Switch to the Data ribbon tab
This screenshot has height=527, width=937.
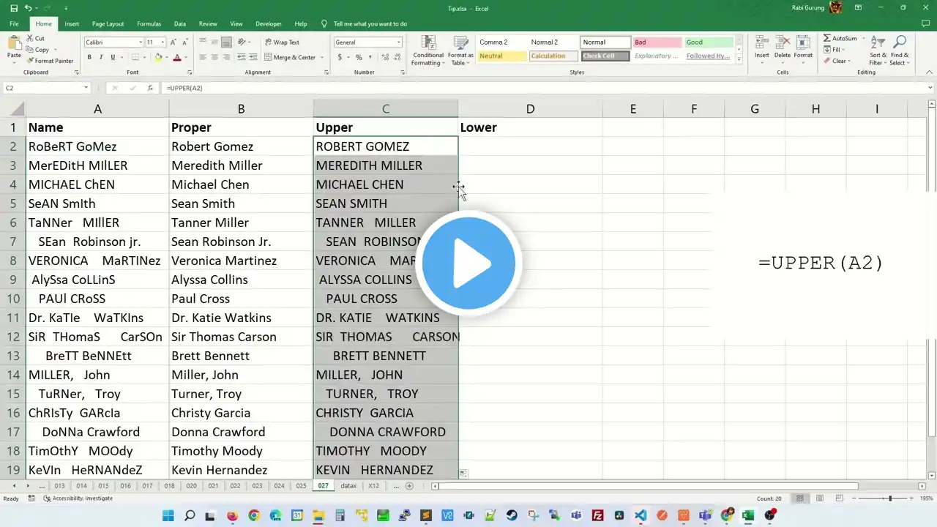click(180, 24)
